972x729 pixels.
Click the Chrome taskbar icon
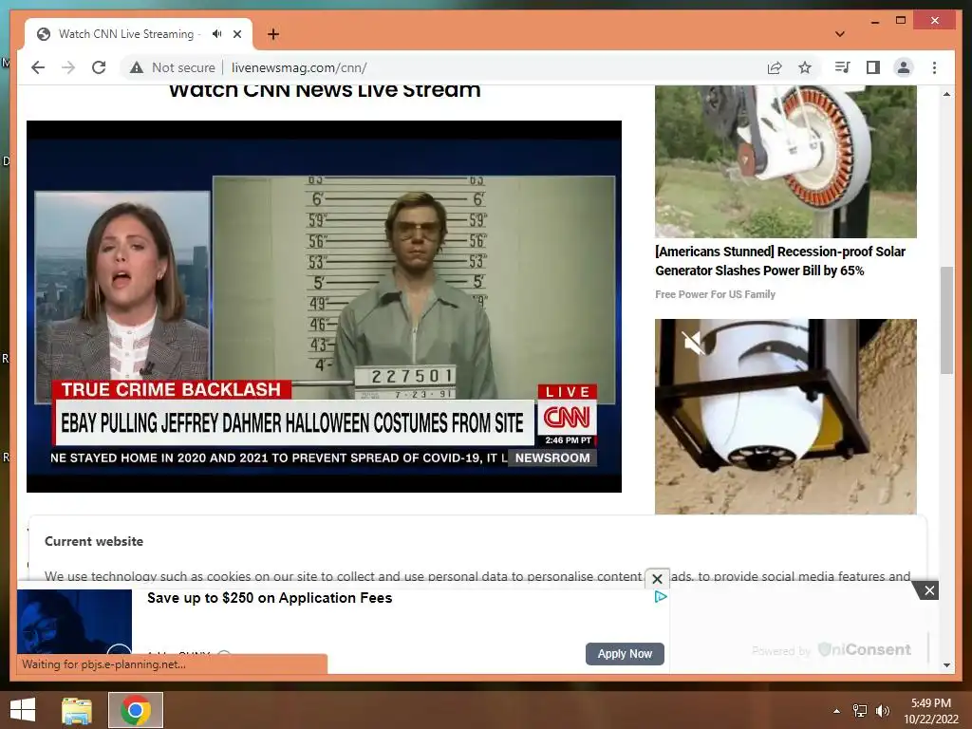point(136,710)
